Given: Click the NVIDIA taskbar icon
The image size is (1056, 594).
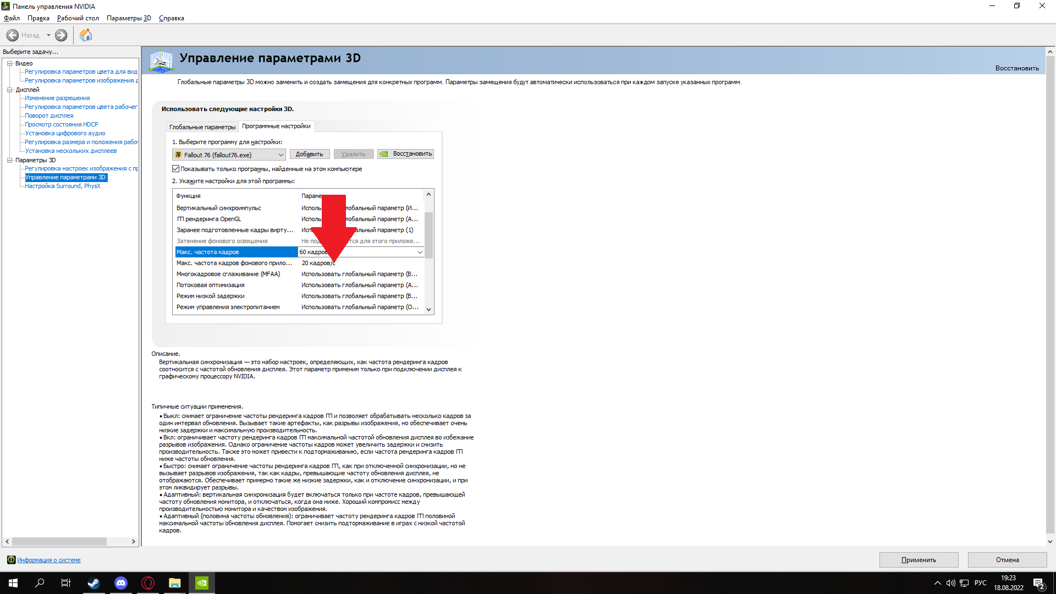Looking at the screenshot, I should point(202,583).
